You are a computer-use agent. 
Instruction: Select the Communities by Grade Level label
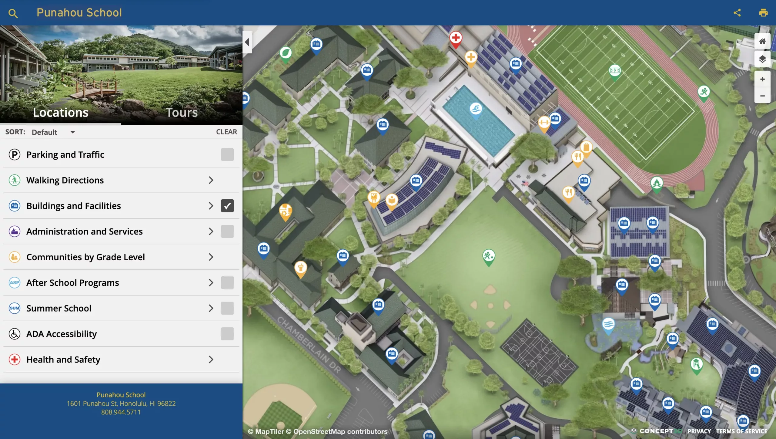point(85,257)
